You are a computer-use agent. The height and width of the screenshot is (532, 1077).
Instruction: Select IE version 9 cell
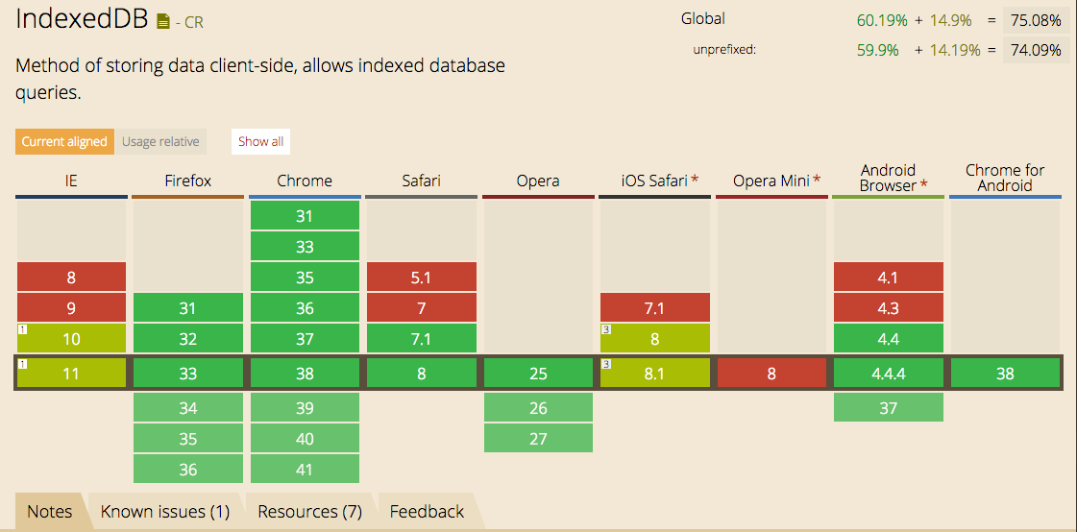point(71,307)
